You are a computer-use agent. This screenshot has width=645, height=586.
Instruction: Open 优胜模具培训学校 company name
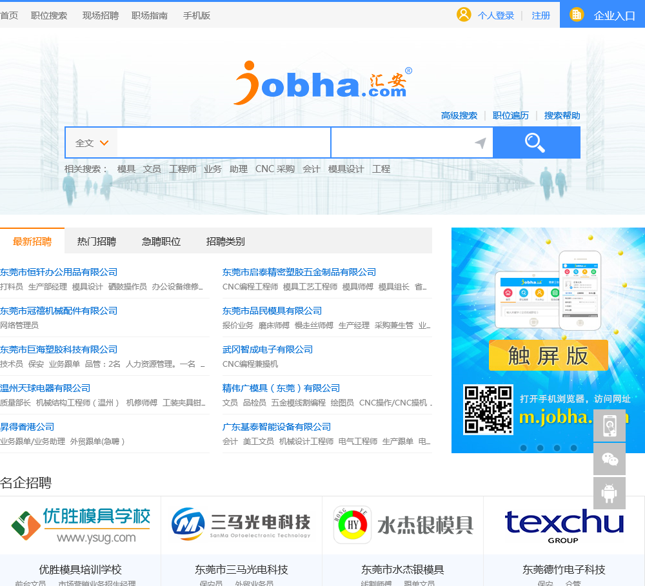(x=81, y=569)
